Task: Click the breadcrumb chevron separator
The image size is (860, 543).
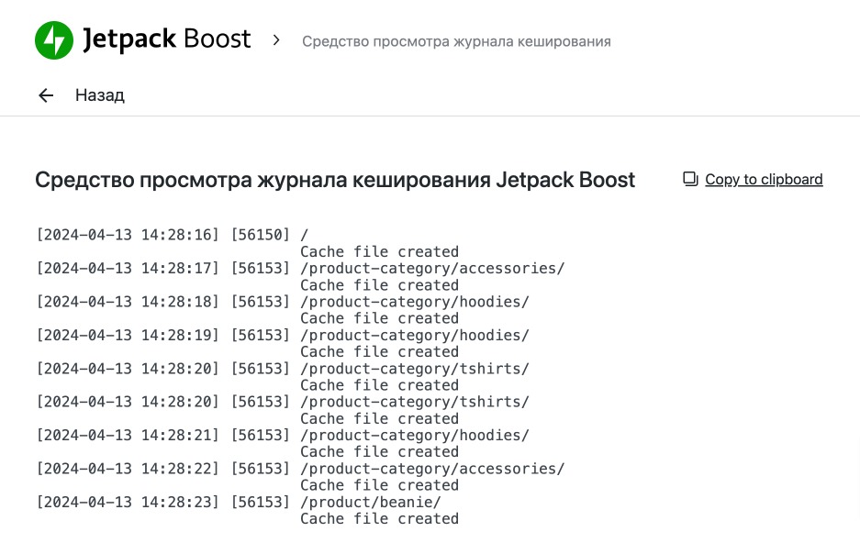Action: (276, 40)
